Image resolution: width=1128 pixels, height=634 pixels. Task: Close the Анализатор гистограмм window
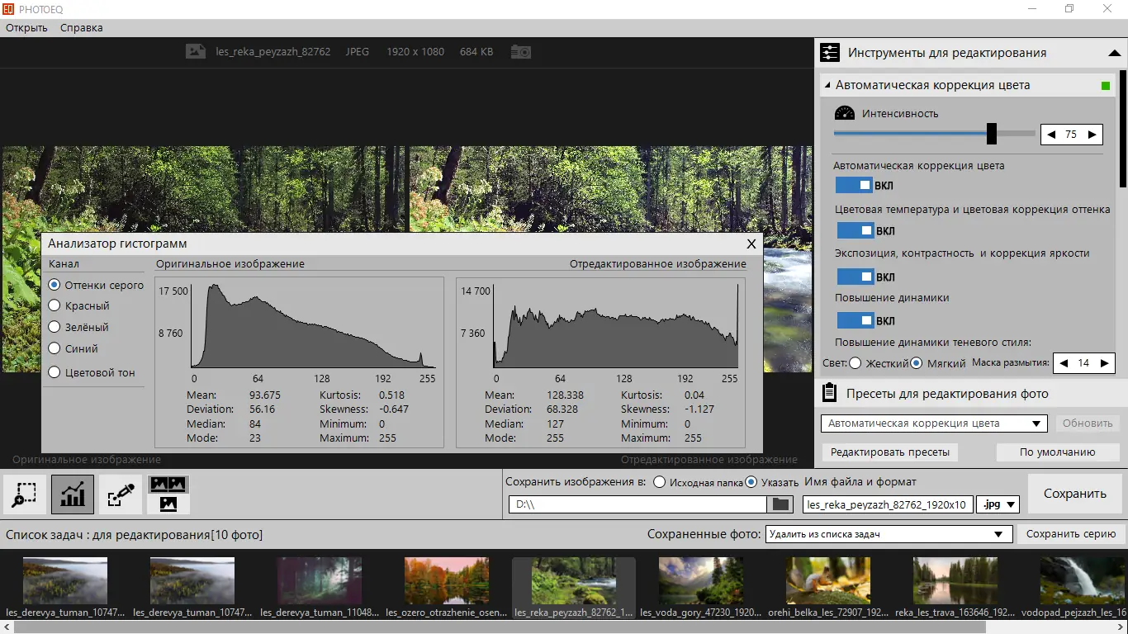tap(751, 244)
